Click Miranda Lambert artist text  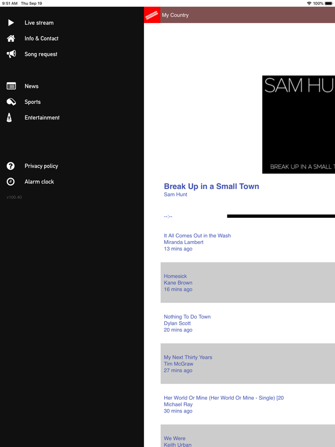[184, 242]
